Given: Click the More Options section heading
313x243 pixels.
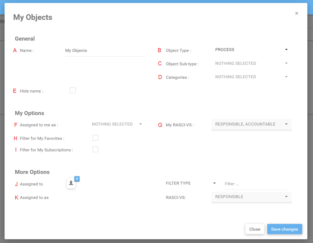Looking at the screenshot, I should [32, 172].
